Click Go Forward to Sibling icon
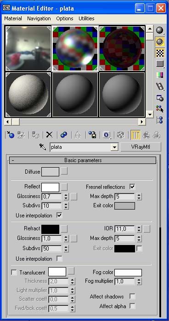169x321 pixels. click(157, 135)
